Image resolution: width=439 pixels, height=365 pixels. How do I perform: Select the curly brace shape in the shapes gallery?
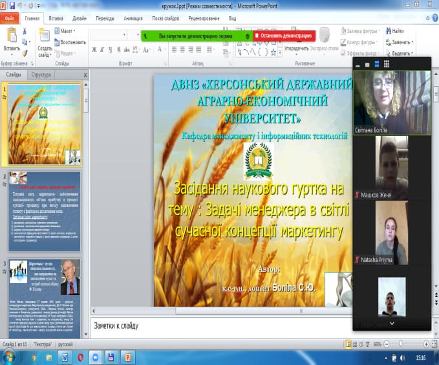click(266, 52)
